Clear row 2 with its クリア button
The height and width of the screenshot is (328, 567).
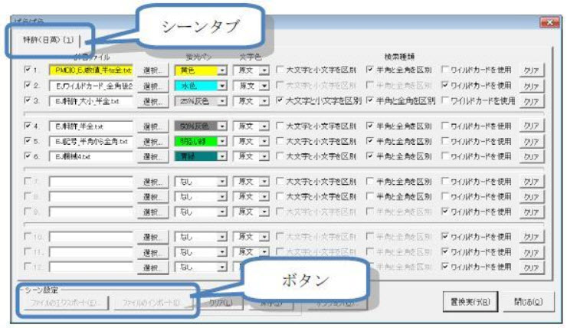531,86
